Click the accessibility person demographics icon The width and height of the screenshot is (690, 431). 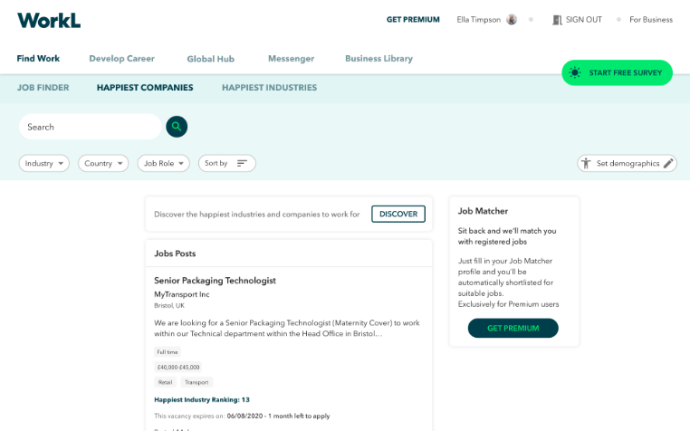pyautogui.click(x=586, y=164)
